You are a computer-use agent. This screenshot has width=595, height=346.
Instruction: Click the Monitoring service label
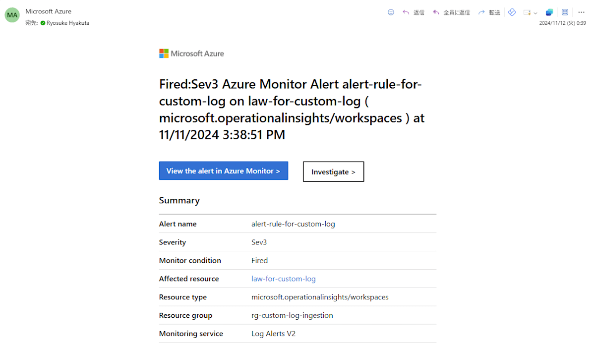[x=191, y=334]
